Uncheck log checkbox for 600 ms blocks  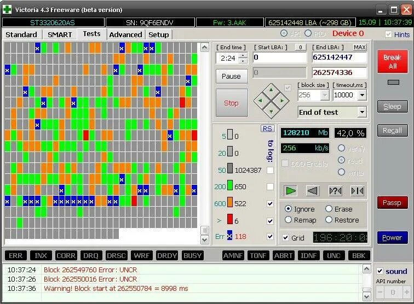click(x=270, y=203)
